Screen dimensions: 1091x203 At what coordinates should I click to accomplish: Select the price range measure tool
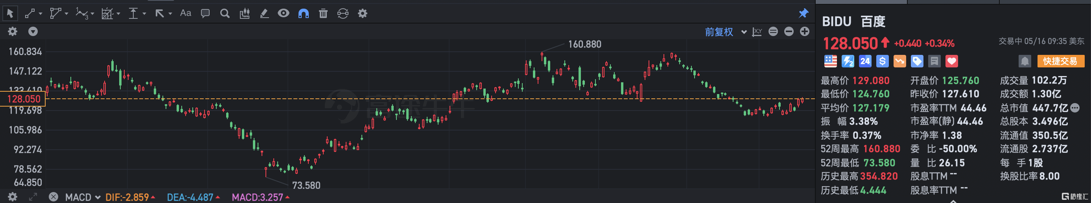(x=133, y=13)
